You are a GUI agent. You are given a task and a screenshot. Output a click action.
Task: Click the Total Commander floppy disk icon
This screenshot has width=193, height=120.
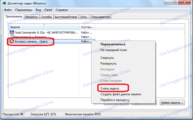click(12, 32)
